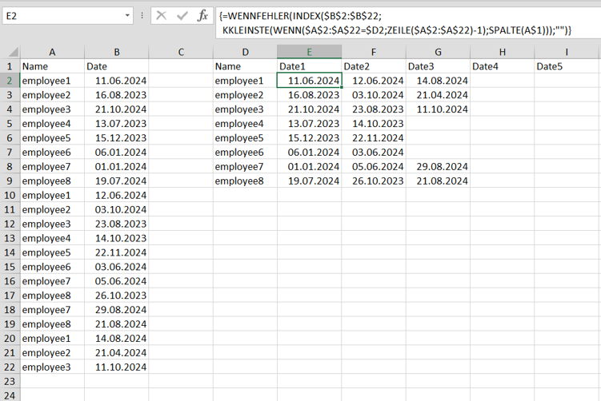This screenshot has height=401, width=601.
Task: Select cell B13 with 14.10.2023
Action: tap(117, 238)
